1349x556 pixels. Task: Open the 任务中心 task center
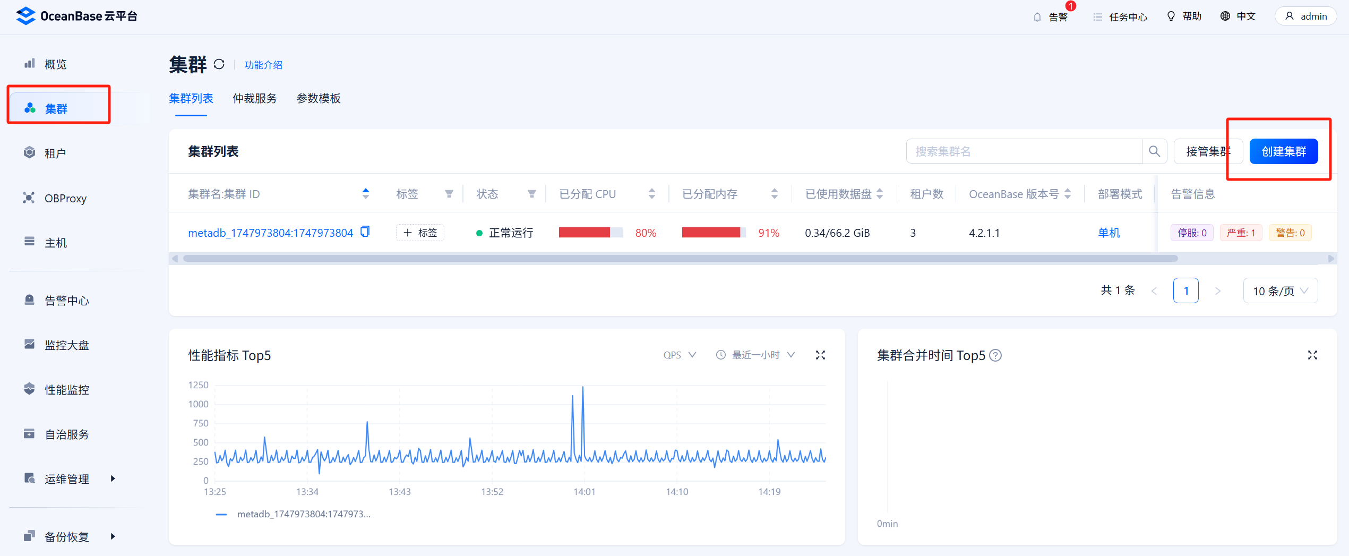(1120, 16)
